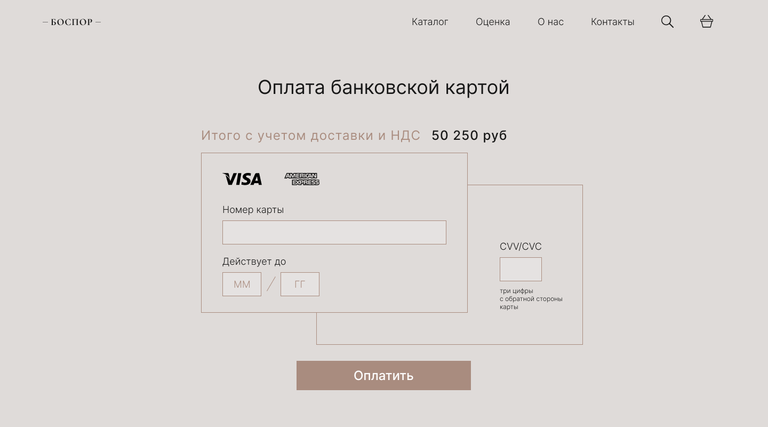768x427 pixels.
Task: Open the Каталог menu item
Action: 430,22
